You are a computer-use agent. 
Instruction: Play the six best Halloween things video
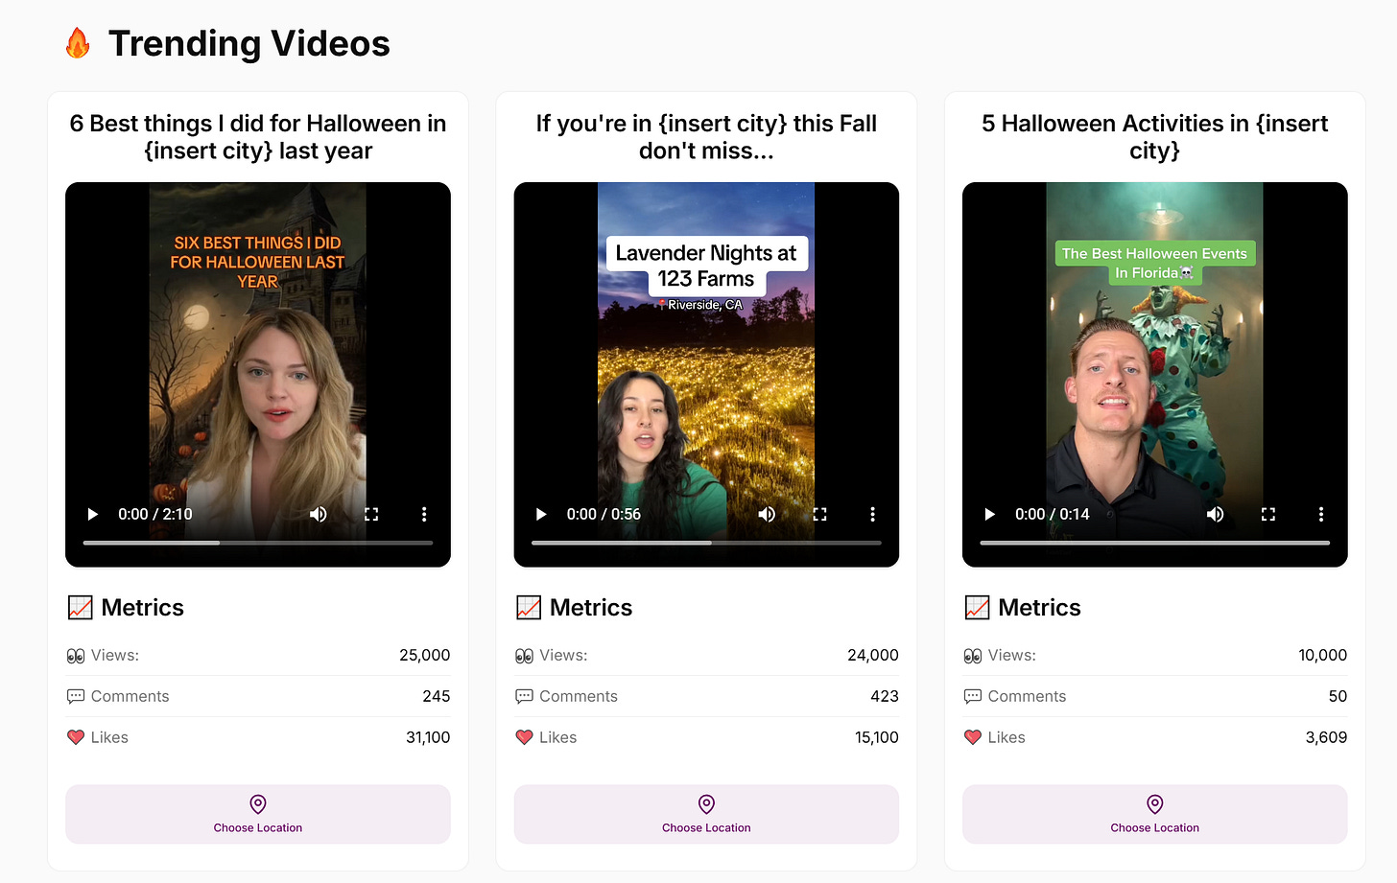(93, 514)
